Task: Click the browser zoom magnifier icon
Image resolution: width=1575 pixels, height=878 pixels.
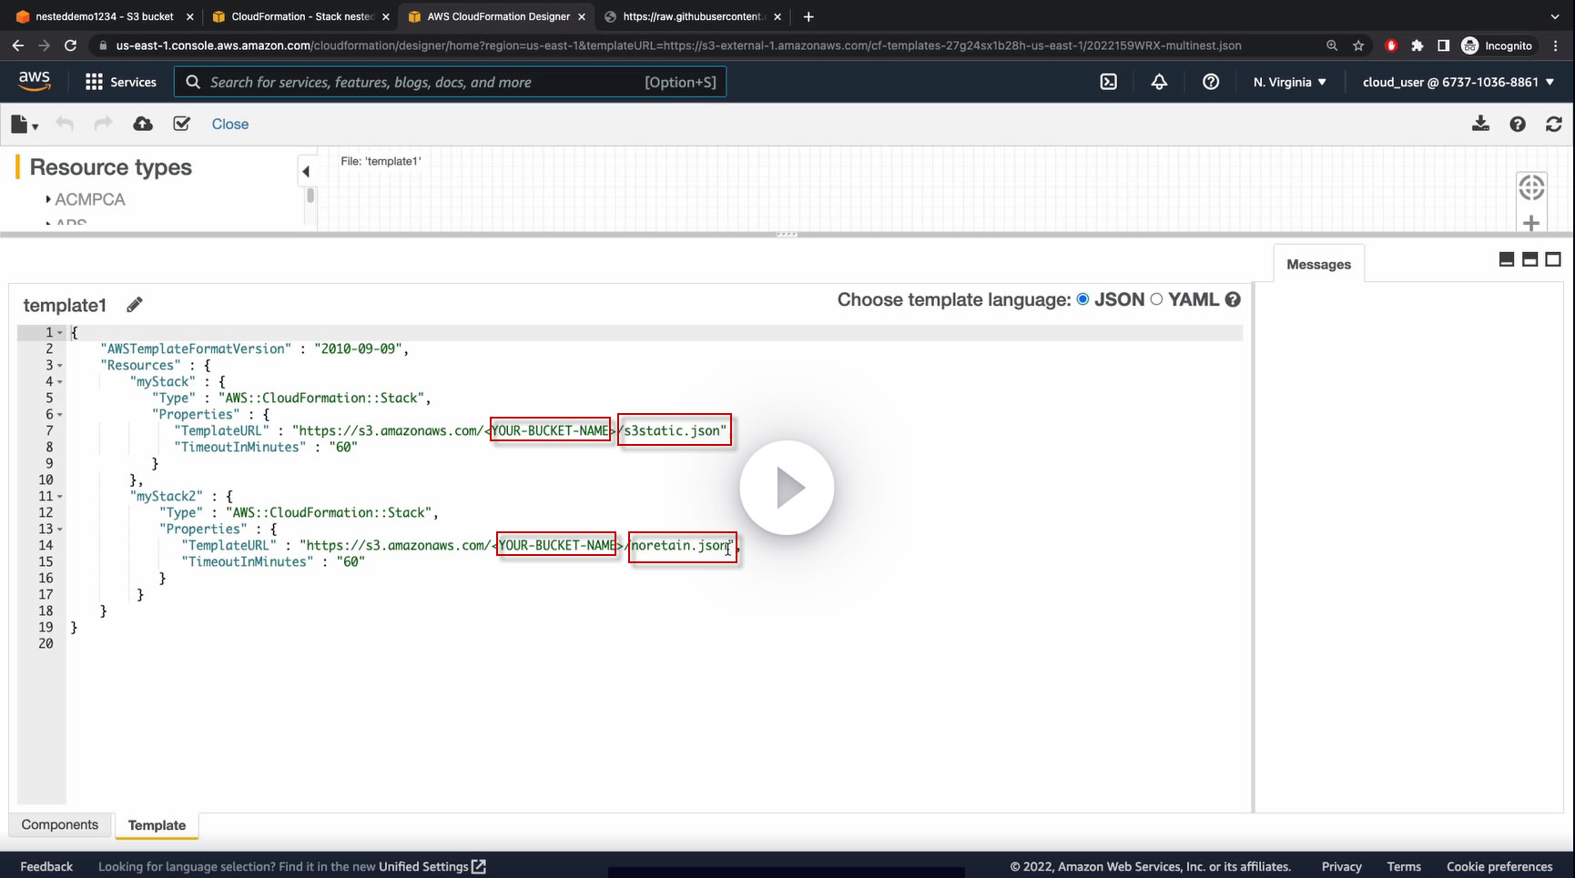Action: point(1332,45)
